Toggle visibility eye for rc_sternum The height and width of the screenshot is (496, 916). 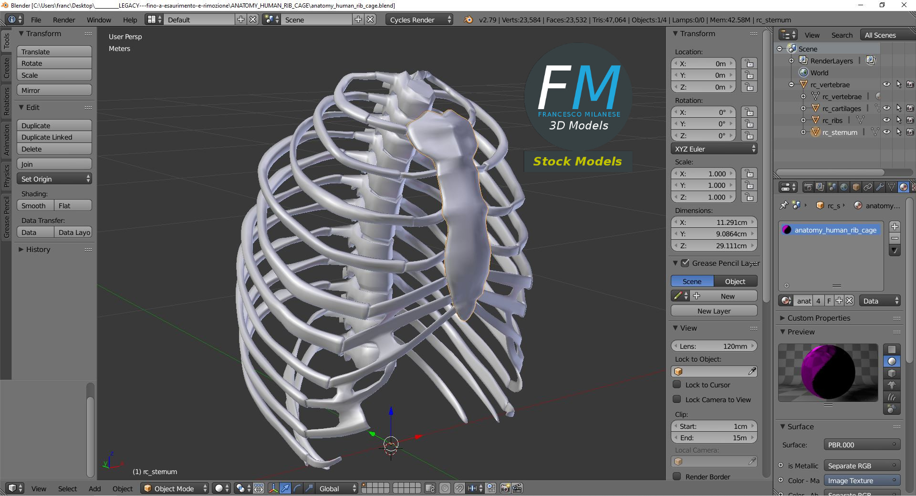pos(887,132)
